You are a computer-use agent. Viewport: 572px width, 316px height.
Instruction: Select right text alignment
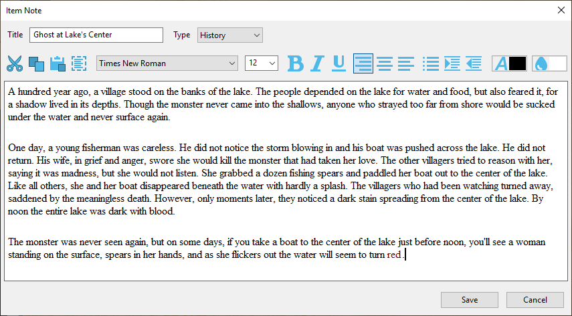[405, 63]
